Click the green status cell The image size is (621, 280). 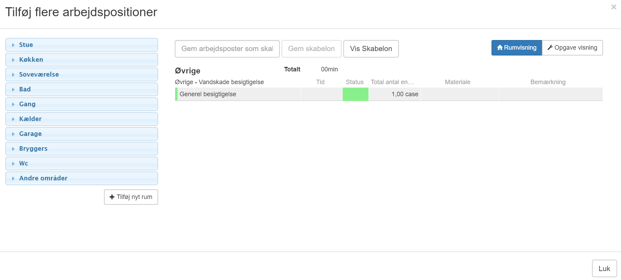pos(355,94)
